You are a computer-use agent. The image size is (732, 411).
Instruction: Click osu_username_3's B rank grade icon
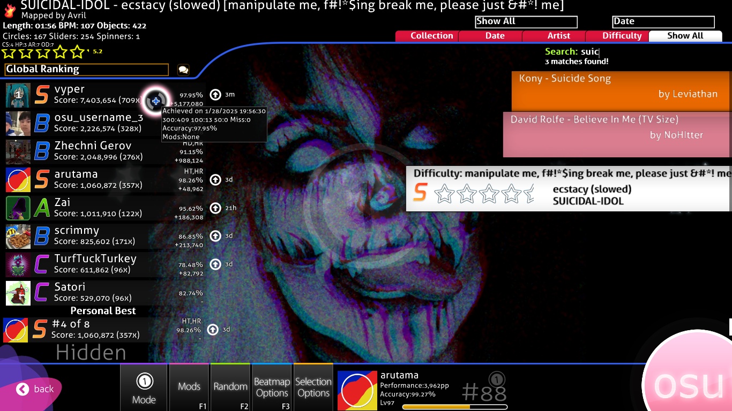tap(42, 123)
